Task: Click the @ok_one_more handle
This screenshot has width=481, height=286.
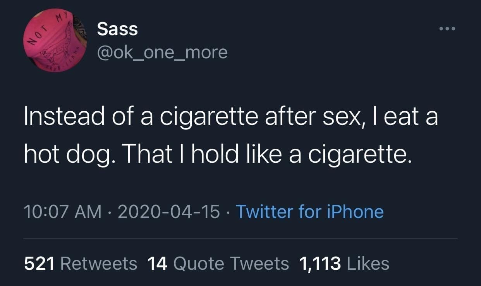Action: click(x=162, y=52)
